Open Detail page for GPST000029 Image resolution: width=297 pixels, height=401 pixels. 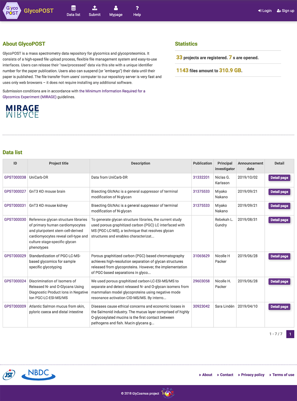pyautogui.click(x=279, y=256)
